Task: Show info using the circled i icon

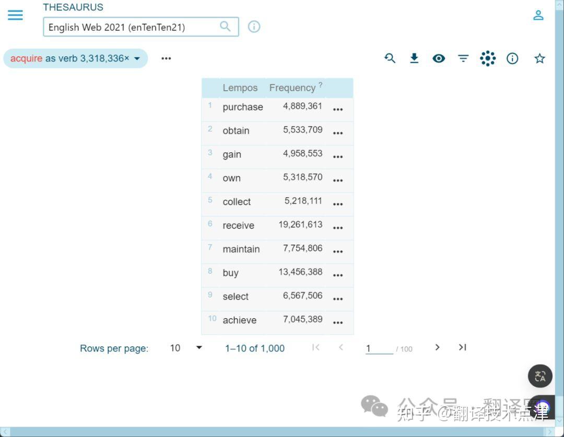Action: click(x=512, y=58)
